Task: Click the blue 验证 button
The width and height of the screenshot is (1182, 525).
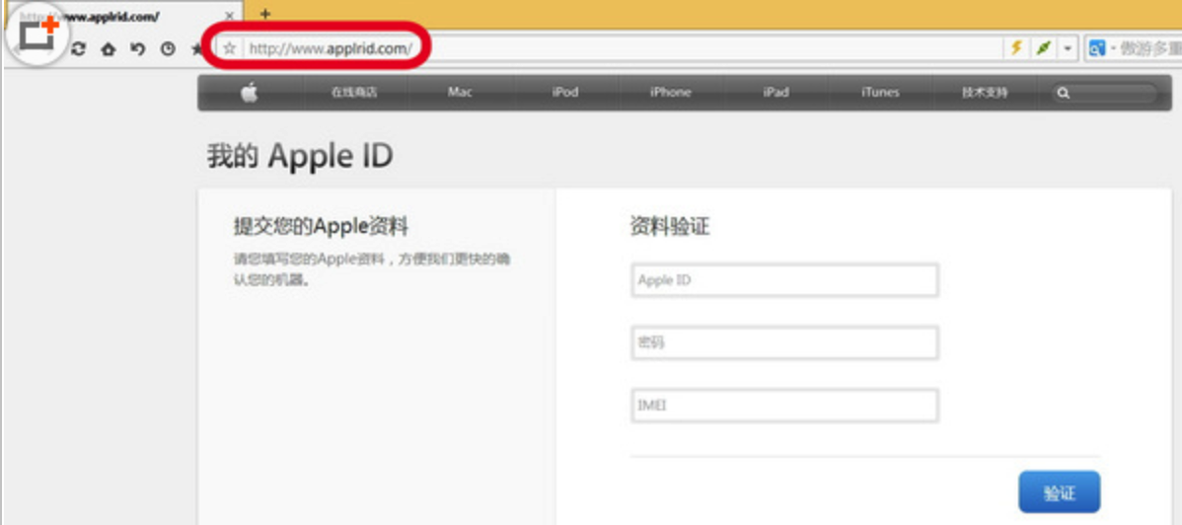Action: (x=1059, y=492)
